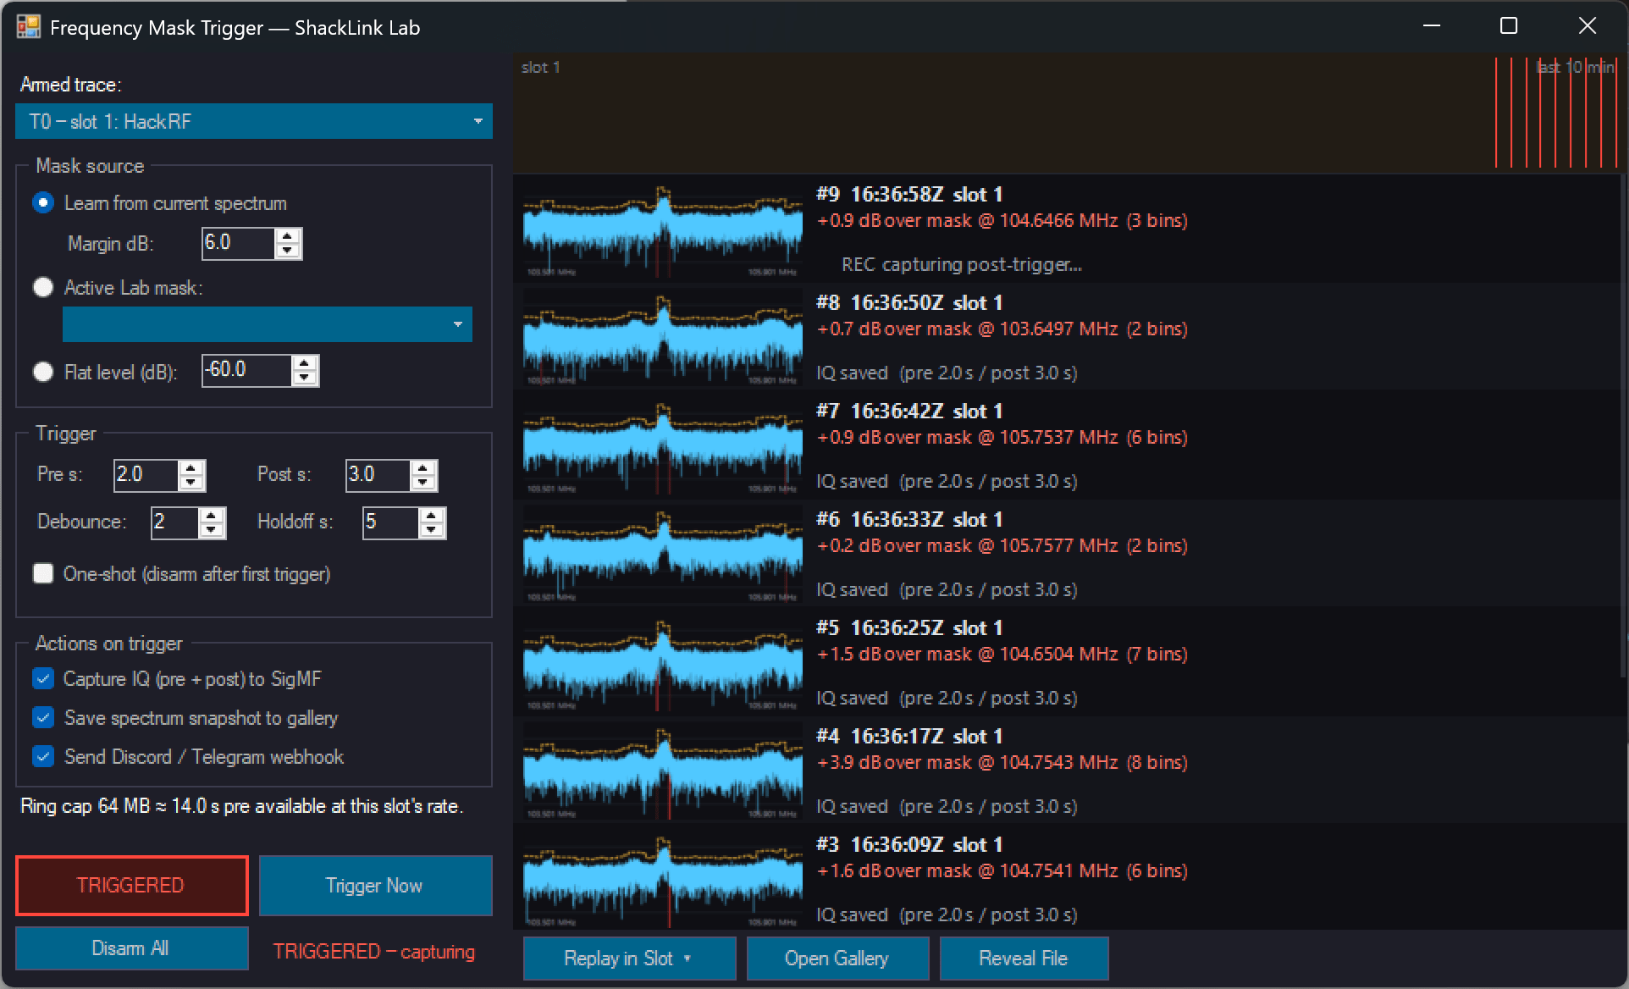Click 'TRIGGERED – capturing' status text
The width and height of the screenshot is (1629, 989).
(x=373, y=952)
